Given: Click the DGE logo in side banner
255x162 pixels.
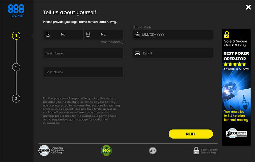Looking at the screenshot, I should tap(237, 133).
